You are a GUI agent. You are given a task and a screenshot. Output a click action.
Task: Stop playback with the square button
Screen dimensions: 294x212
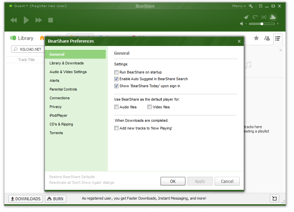point(51,20)
